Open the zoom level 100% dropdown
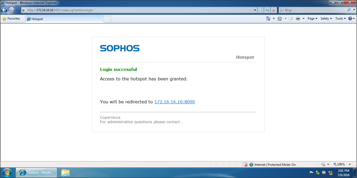Screen dimensions: 357x178 350,164
